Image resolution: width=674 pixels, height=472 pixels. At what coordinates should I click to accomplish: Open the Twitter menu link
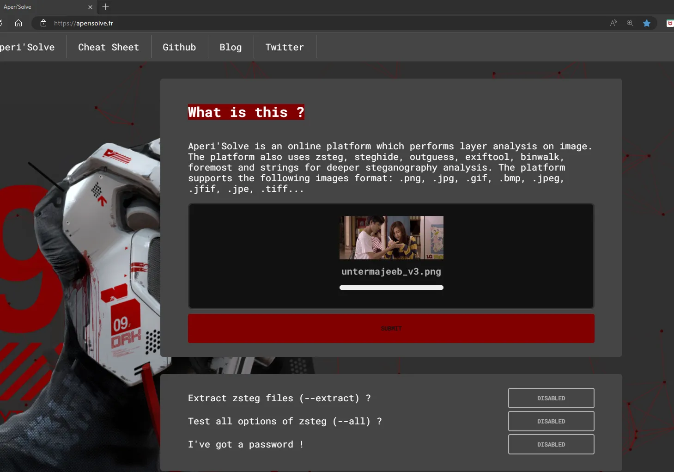(285, 47)
